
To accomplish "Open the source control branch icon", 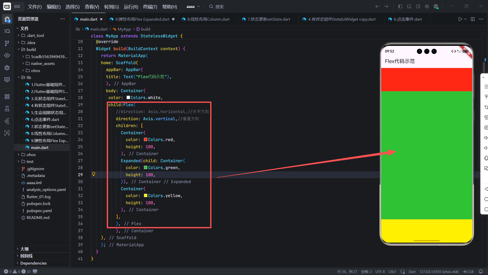I will pos(7,43).
